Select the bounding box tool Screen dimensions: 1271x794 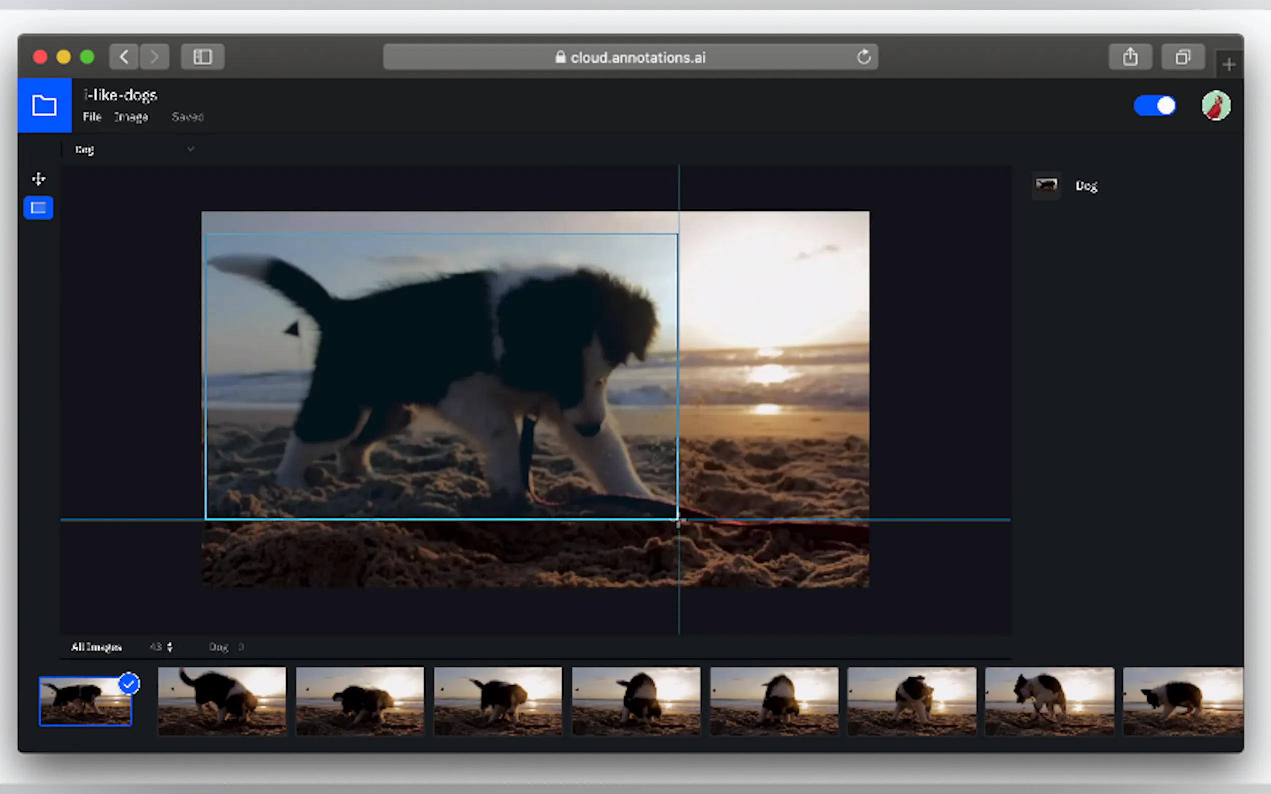pyautogui.click(x=38, y=208)
